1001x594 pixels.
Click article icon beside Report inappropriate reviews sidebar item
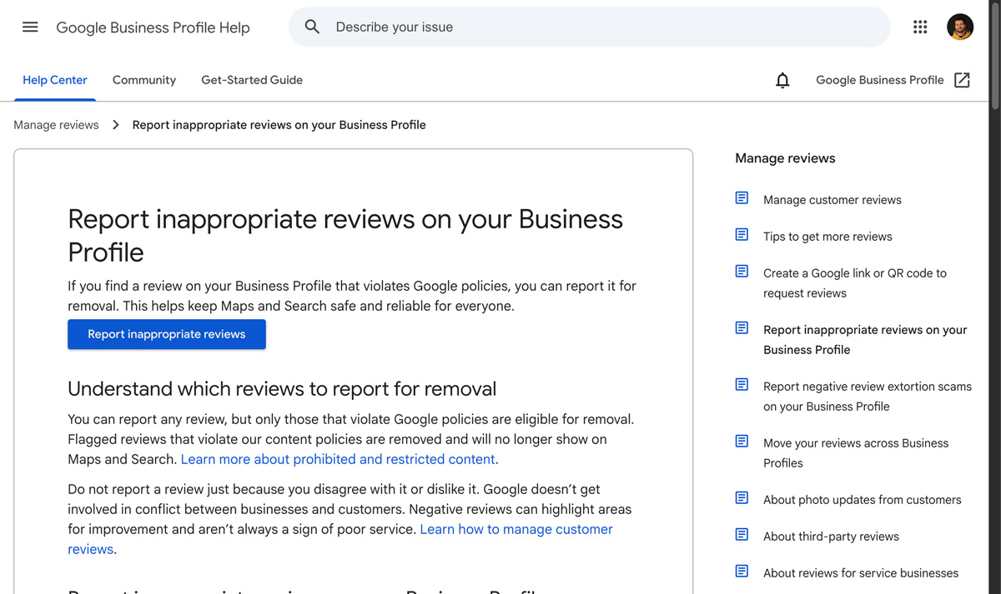click(742, 328)
